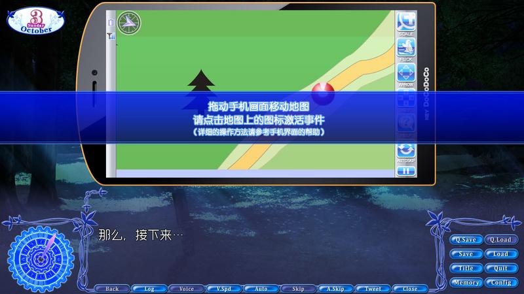Click the Tweet button
524x294 pixels.
pyautogui.click(x=373, y=288)
